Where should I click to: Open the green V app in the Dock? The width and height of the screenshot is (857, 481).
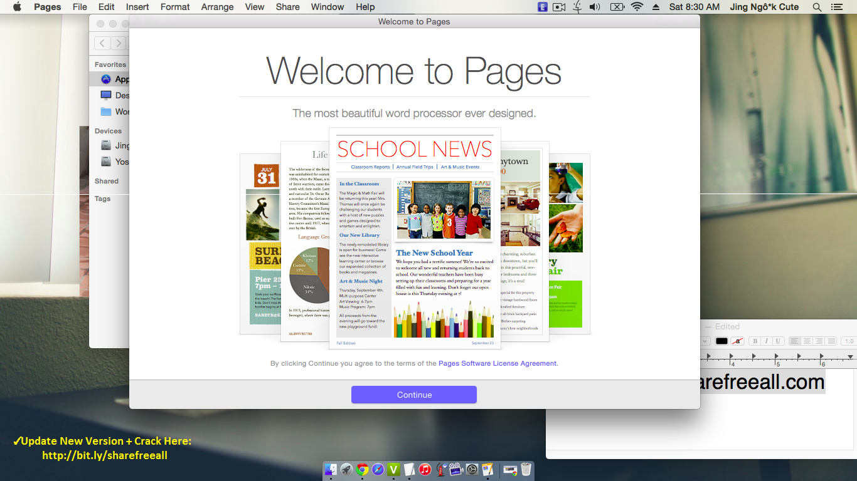[x=393, y=469]
